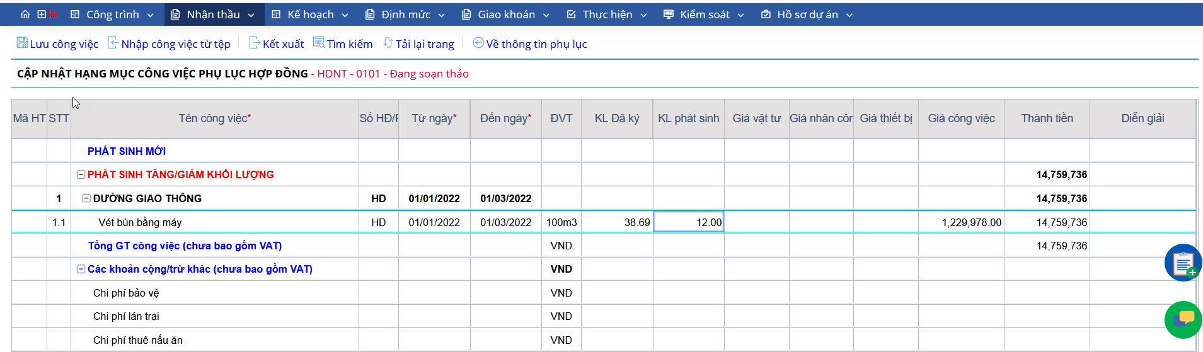The width and height of the screenshot is (1203, 352).
Task: Import tasks via Nhập công việc từ tệp
Action: click(x=169, y=43)
